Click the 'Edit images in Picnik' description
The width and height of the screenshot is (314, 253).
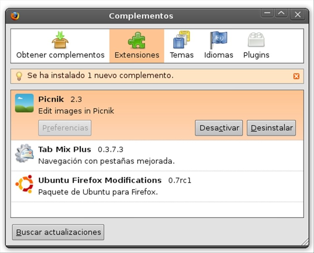pyautogui.click(x=76, y=111)
